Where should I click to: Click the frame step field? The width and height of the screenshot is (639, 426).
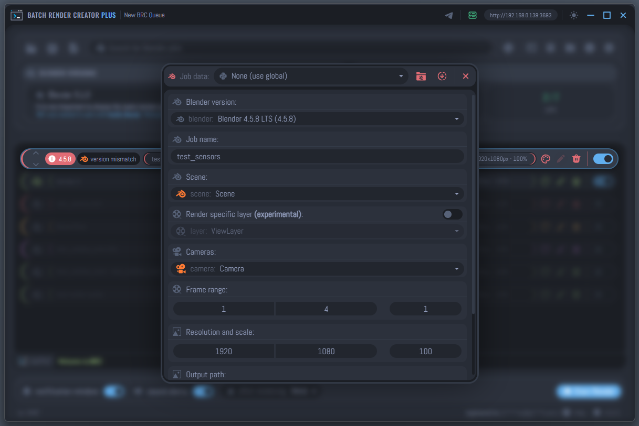click(x=425, y=309)
